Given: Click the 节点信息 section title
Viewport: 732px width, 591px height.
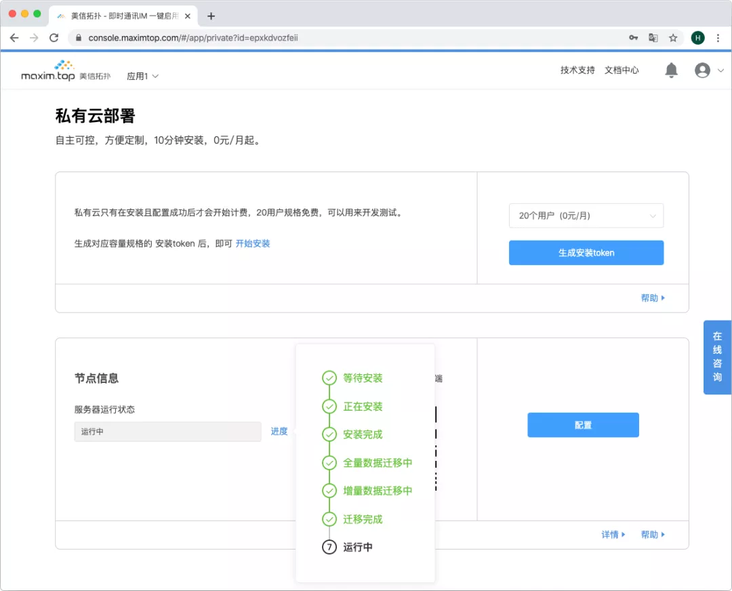Looking at the screenshot, I should [x=96, y=378].
